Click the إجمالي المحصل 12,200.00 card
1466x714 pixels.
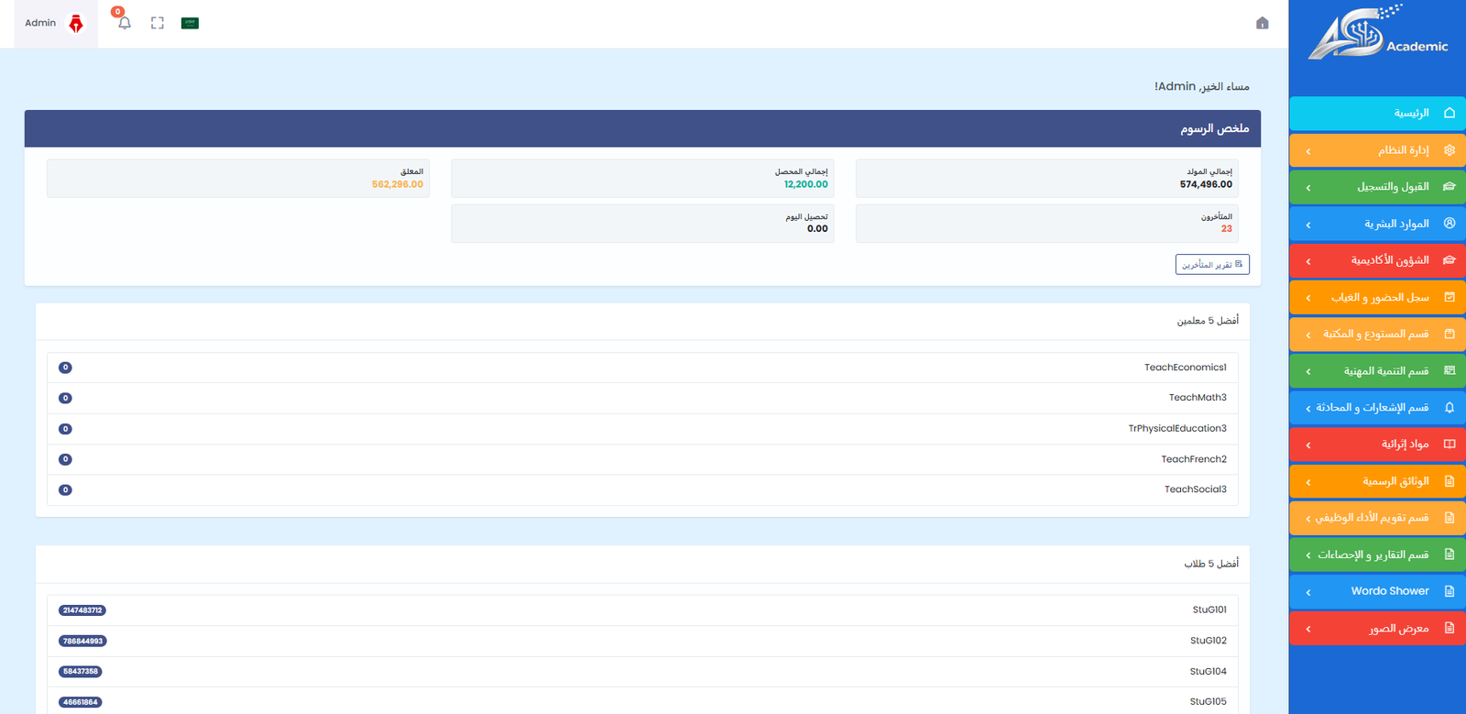click(642, 179)
